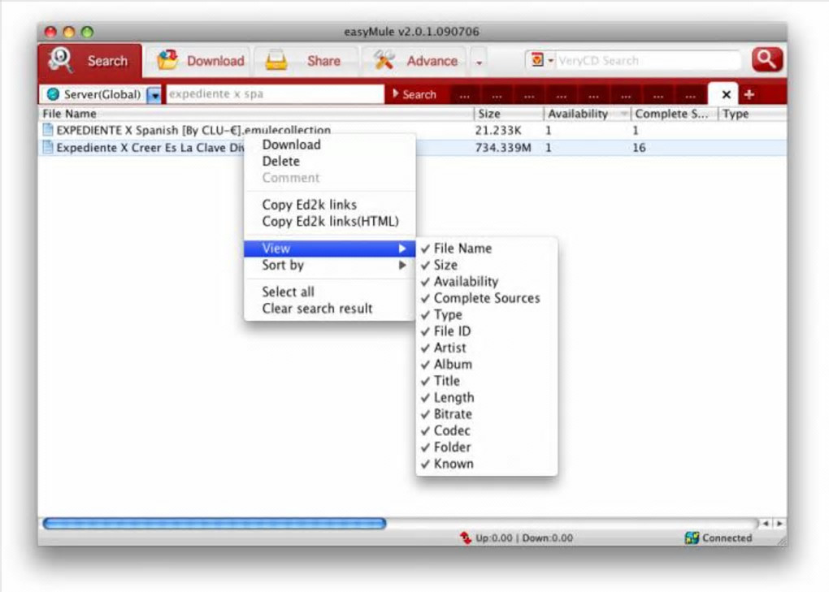The height and width of the screenshot is (592, 829).
Task: Choose Download from context menu
Action: point(329,145)
